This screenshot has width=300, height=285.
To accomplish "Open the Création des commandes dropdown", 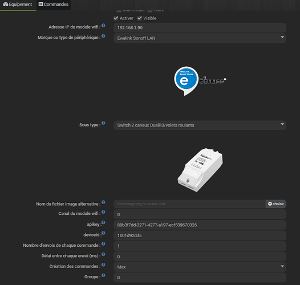I will pos(200,267).
